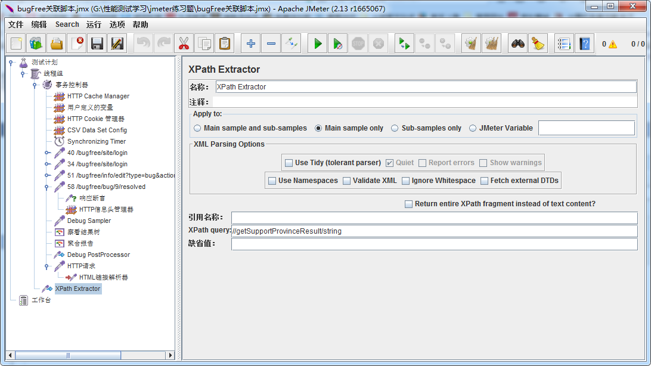Screen dimensions: 651x366
Task: Click the Open file folder icon
Action: (x=57, y=44)
